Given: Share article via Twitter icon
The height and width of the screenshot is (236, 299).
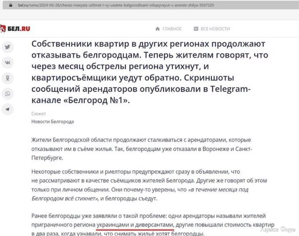Looking at the screenshot, I should pos(7,47).
